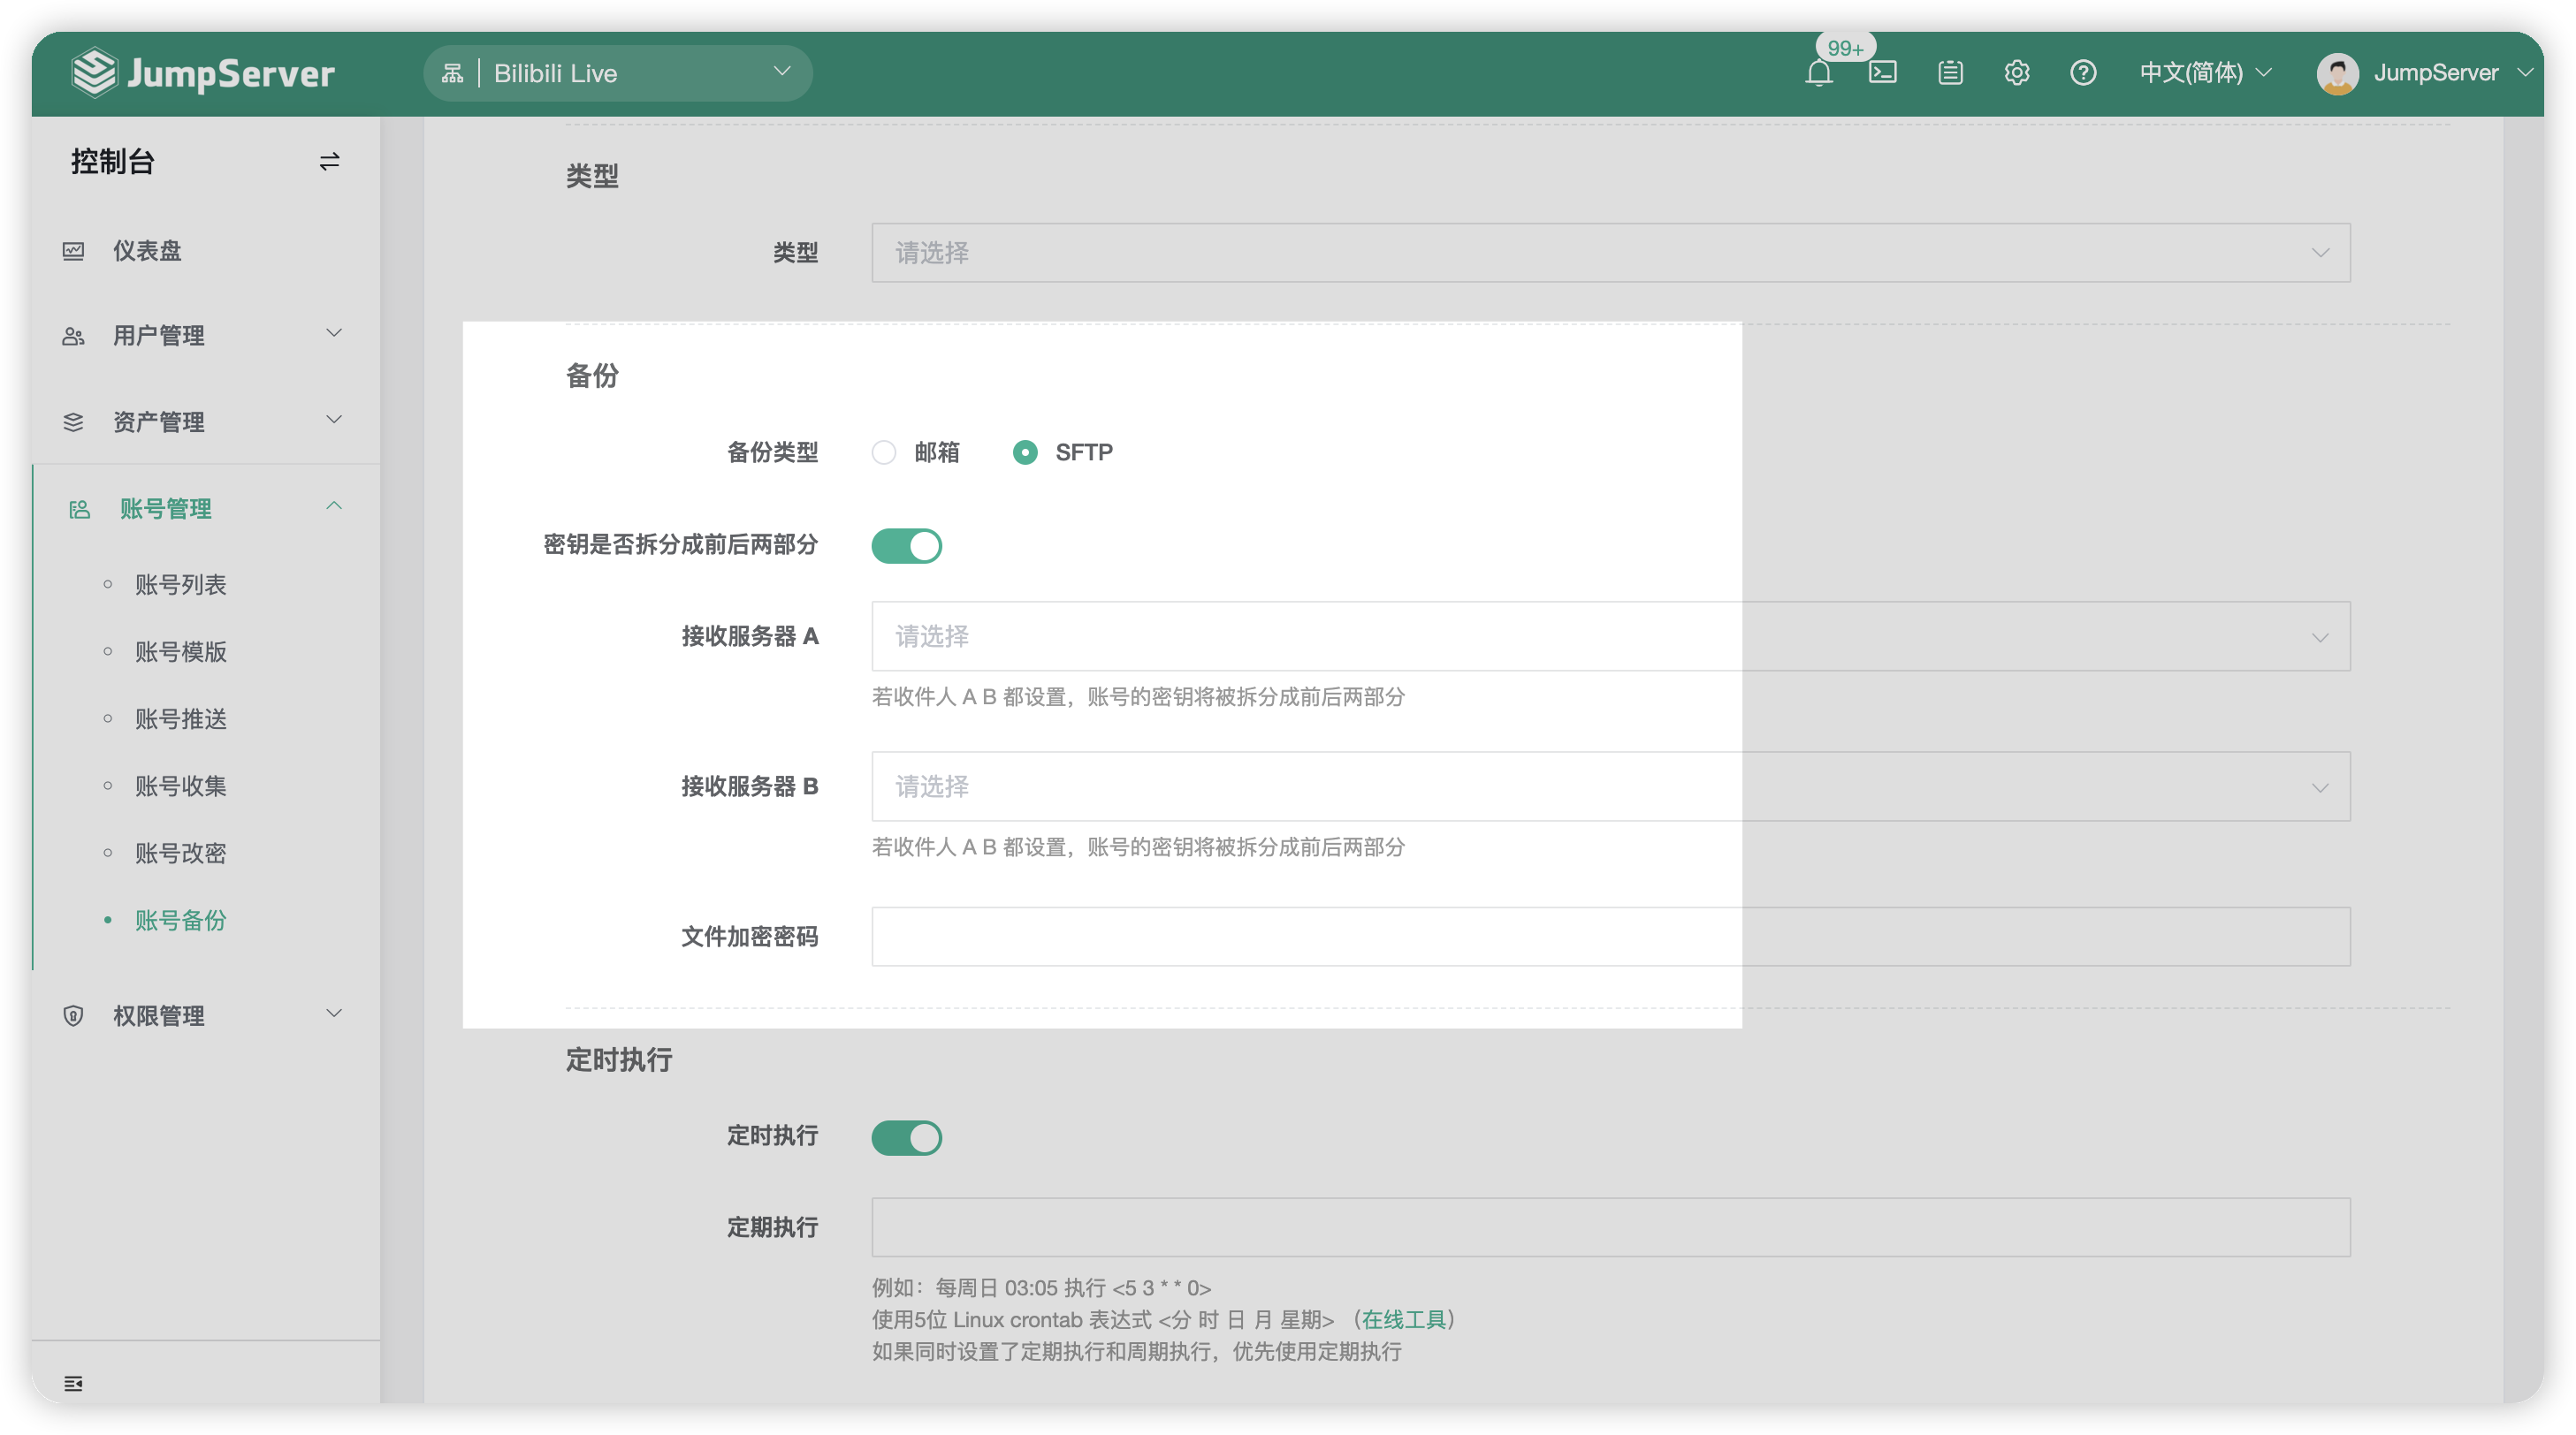Click the organization tree icon
Viewport: 2576px width, 1435px height.
pos(452,73)
